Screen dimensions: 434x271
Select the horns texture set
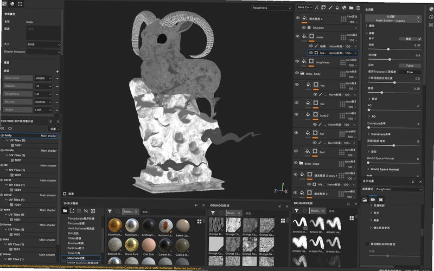[7, 224]
